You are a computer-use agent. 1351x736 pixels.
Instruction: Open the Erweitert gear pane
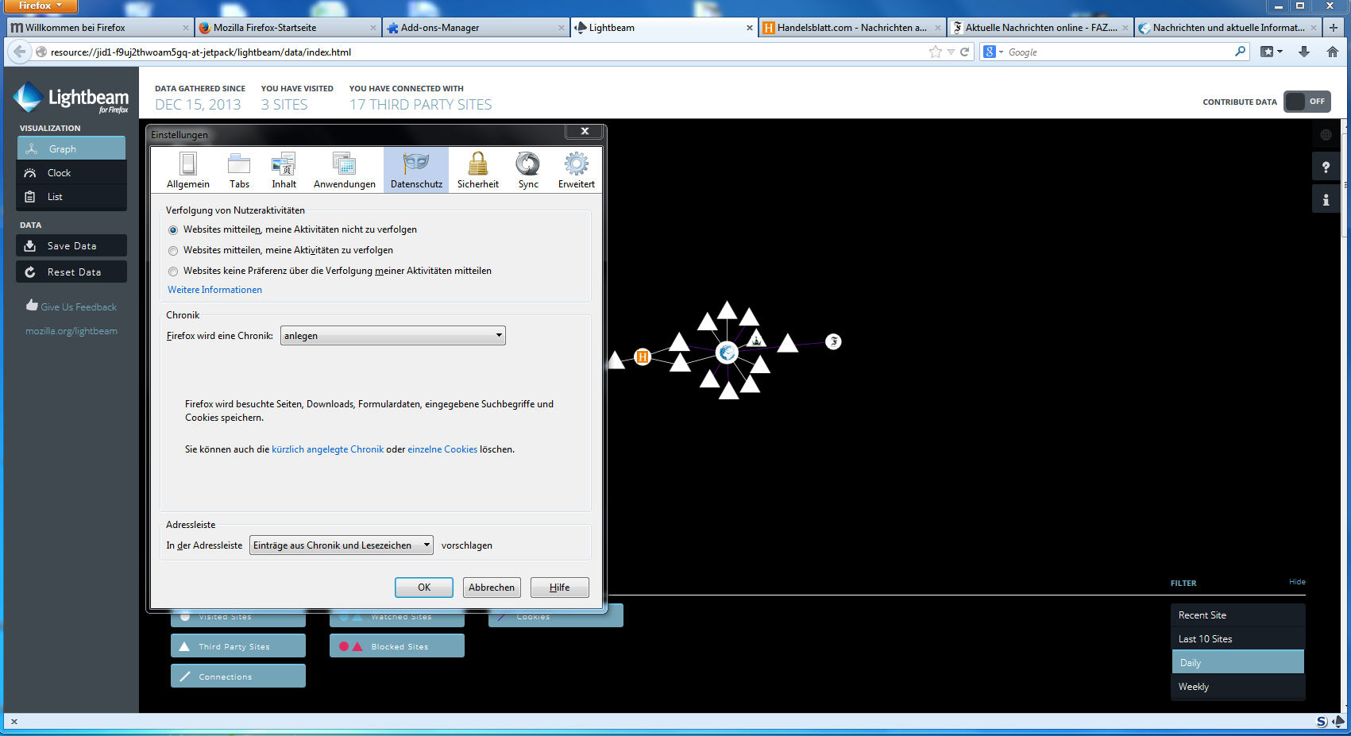point(577,170)
